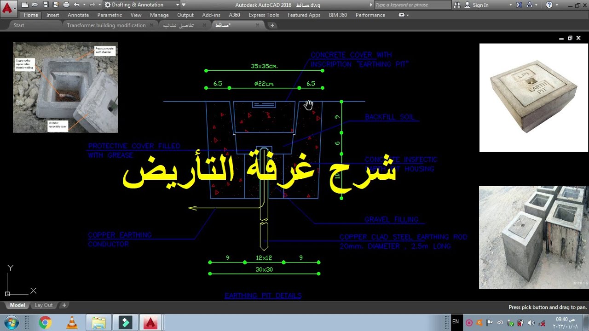Toggle the ribbon minimize state button
The height and width of the screenshot is (331, 589).
pyautogui.click(x=401, y=15)
